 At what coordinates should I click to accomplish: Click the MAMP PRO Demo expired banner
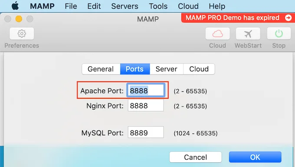238,18
